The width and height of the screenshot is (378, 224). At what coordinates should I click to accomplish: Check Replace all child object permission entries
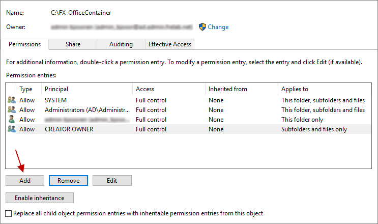point(9,213)
